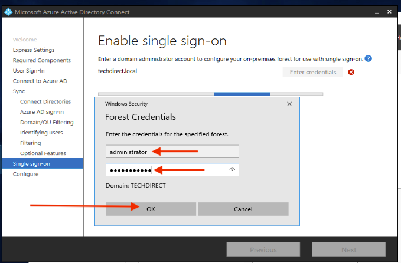Image resolution: width=401 pixels, height=263 pixels.
Task: Open Domain/OU Filtering sub-step
Action: (47, 122)
